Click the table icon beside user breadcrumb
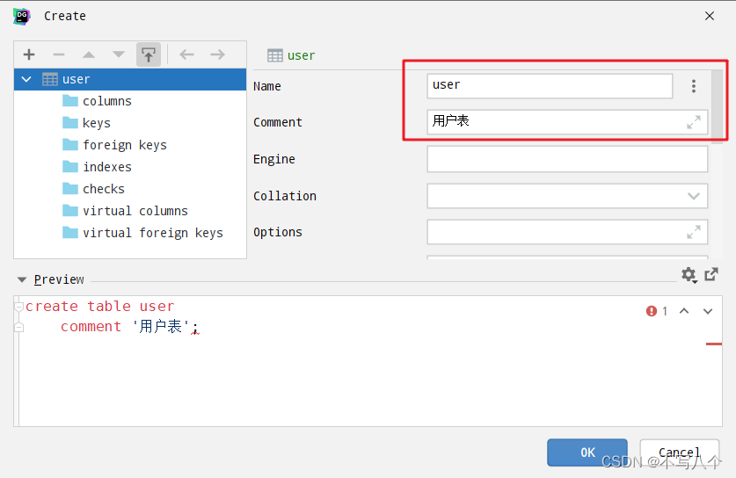This screenshot has width=736, height=478. tap(275, 55)
